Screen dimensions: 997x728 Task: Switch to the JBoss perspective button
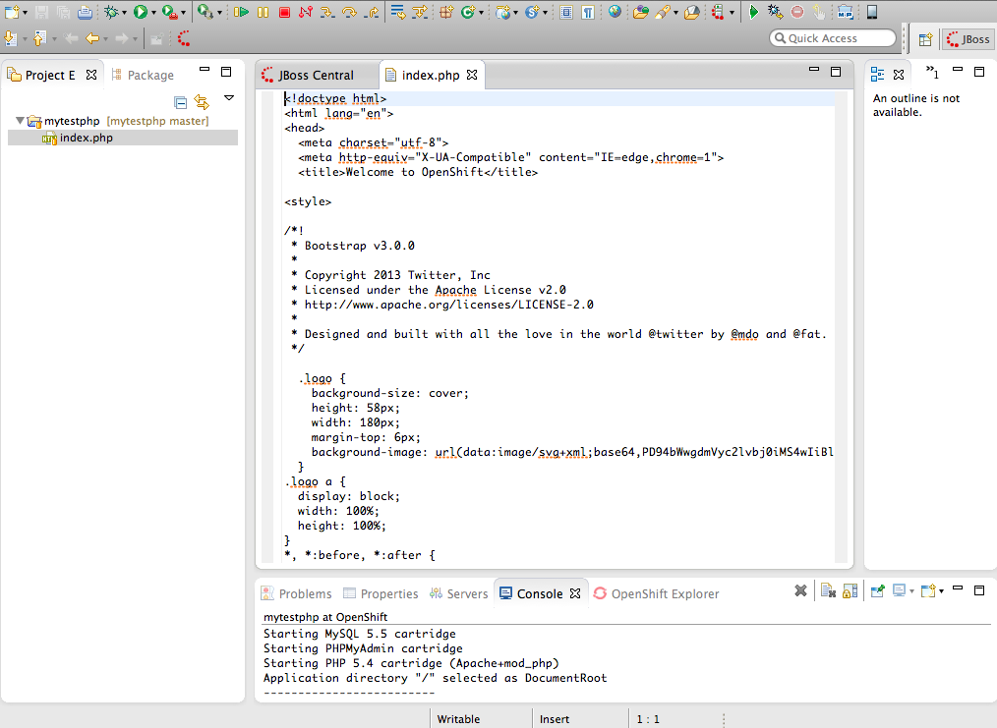pos(968,39)
